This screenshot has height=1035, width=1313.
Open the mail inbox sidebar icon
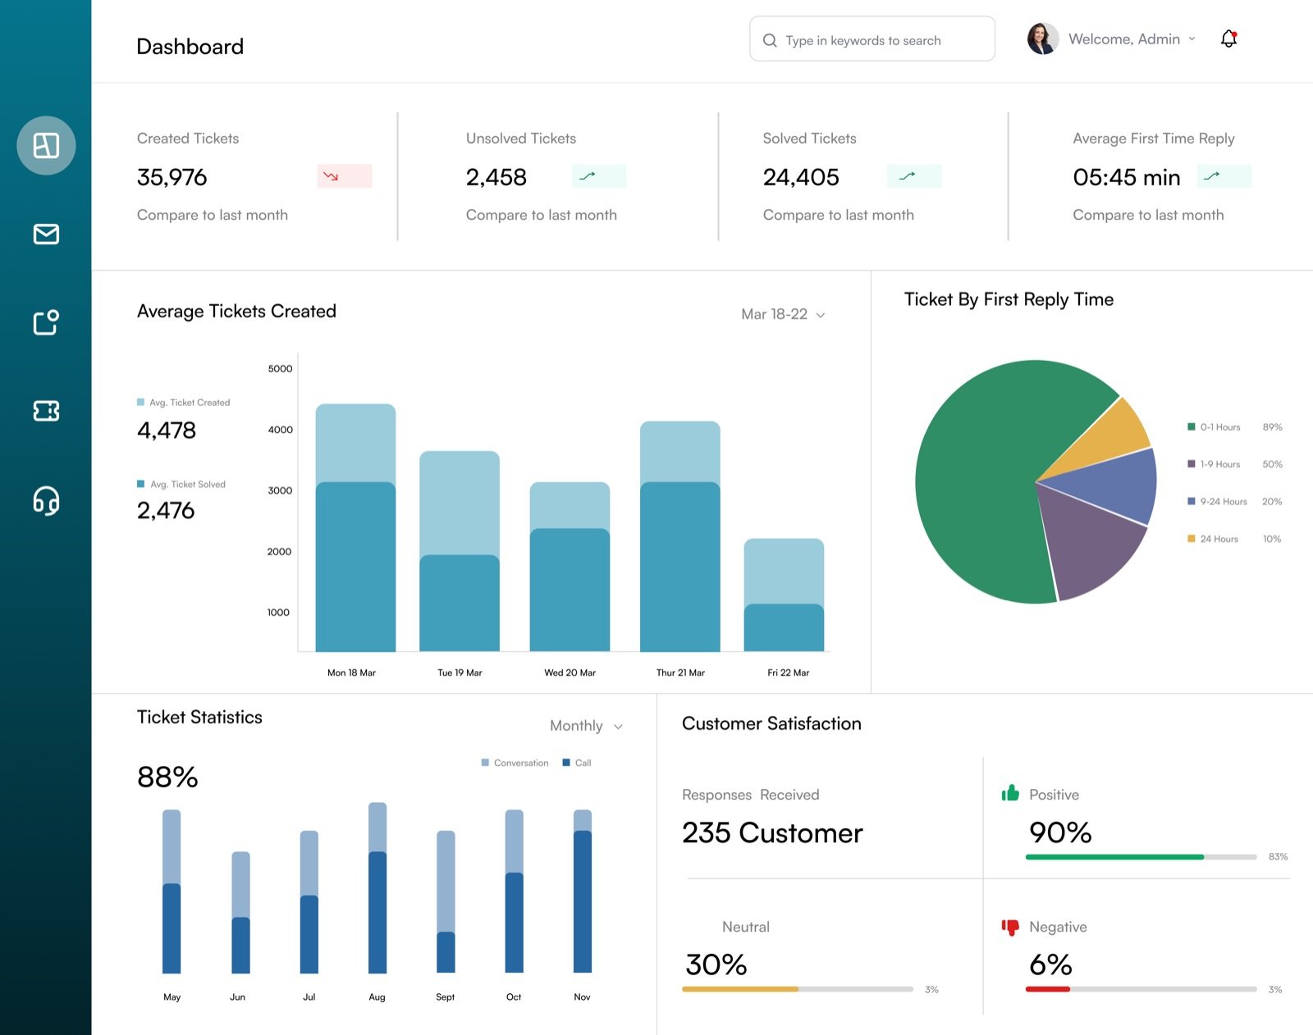[46, 234]
